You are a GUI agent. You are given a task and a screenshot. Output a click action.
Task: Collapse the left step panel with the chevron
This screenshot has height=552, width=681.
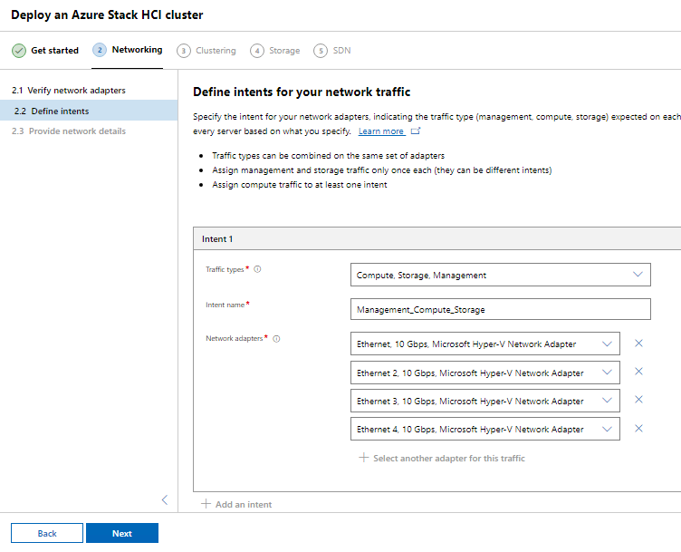coord(165,499)
